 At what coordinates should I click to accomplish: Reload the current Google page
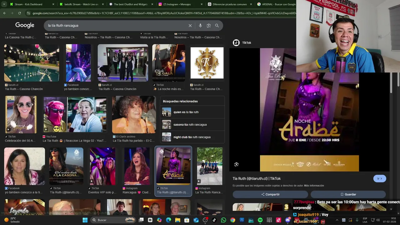[19, 13]
